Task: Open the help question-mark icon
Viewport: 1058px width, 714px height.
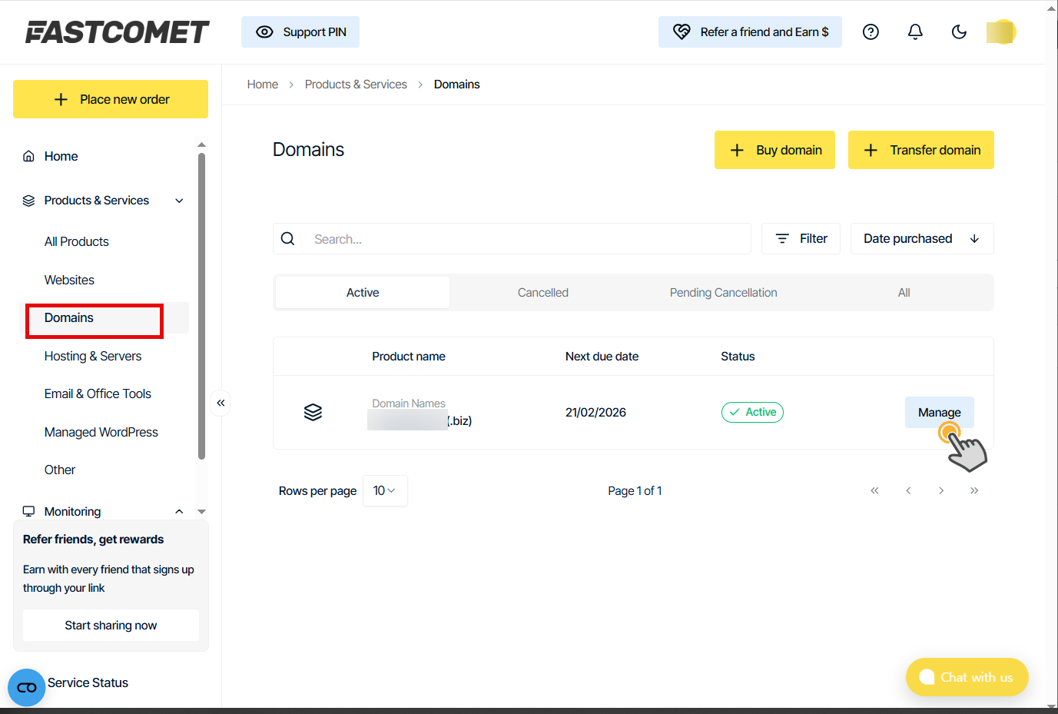Action: click(871, 32)
